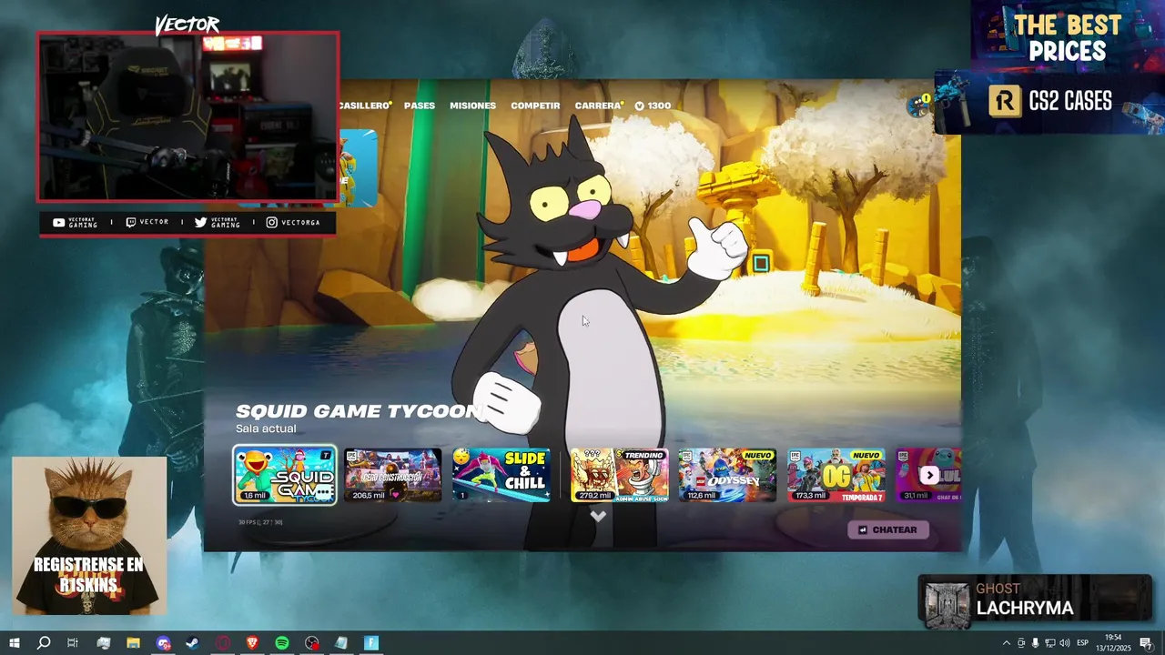Screen dimensions: 1165x655
Task: Click The Best Prices ad
Action: [x=1068, y=37]
